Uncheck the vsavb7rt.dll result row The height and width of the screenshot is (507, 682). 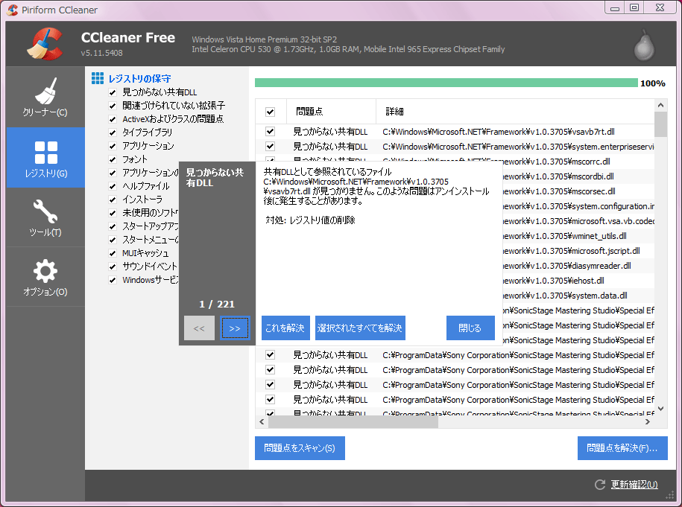coord(270,131)
